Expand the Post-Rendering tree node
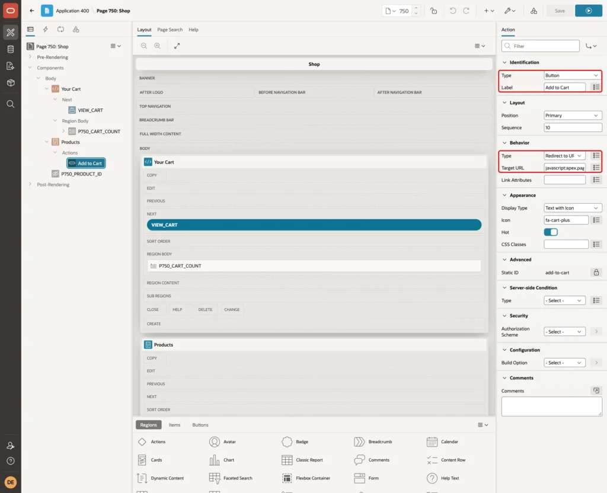 (x=30, y=184)
